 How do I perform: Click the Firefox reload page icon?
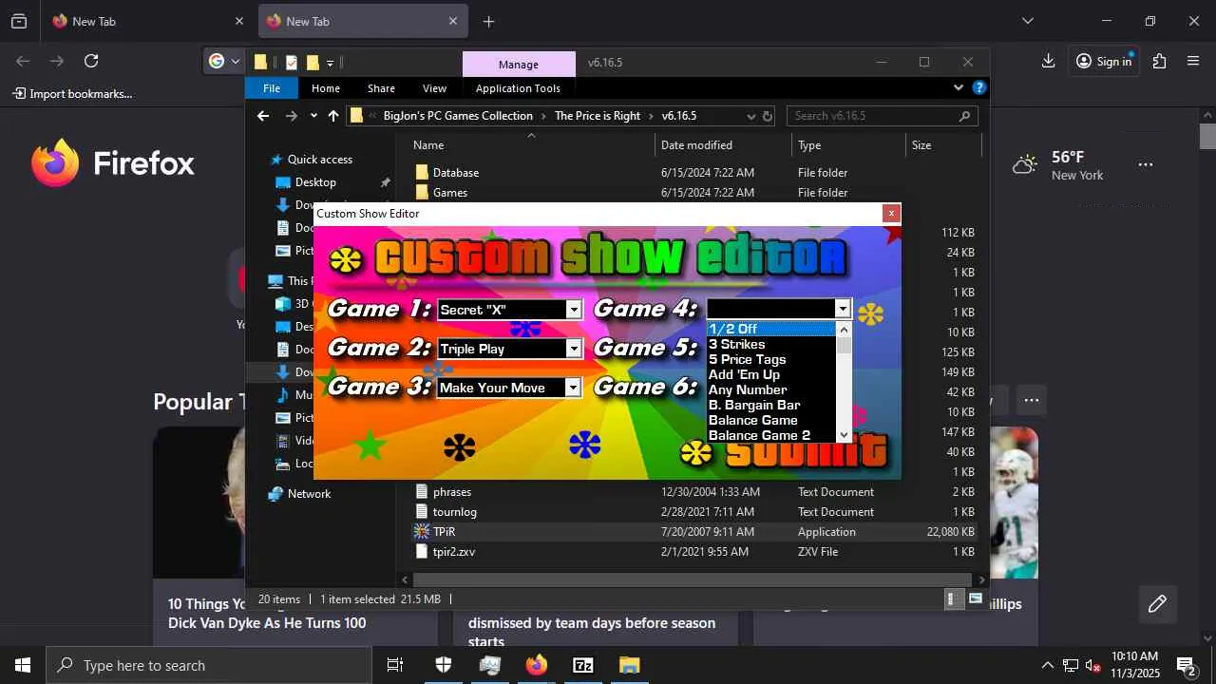click(91, 61)
